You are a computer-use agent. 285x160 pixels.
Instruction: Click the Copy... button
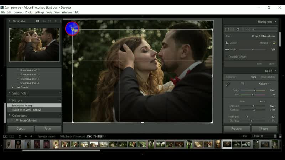[x=21, y=129]
